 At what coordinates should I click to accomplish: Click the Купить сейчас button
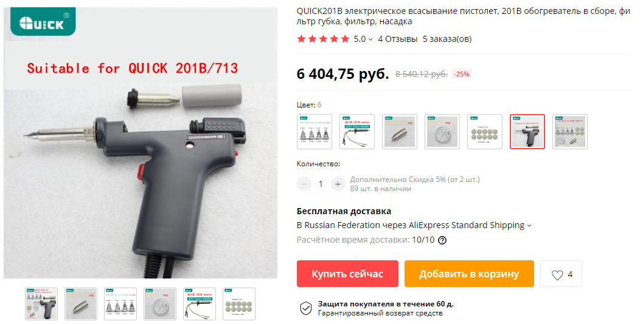[x=347, y=274]
